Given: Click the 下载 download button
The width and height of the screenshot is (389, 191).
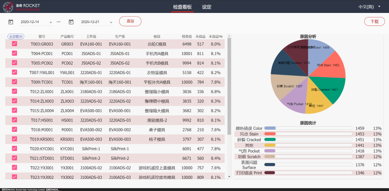Looking at the screenshot, I should (x=374, y=22).
